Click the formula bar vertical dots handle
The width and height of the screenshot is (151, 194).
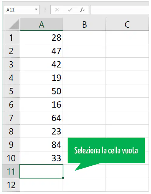click(45, 10)
